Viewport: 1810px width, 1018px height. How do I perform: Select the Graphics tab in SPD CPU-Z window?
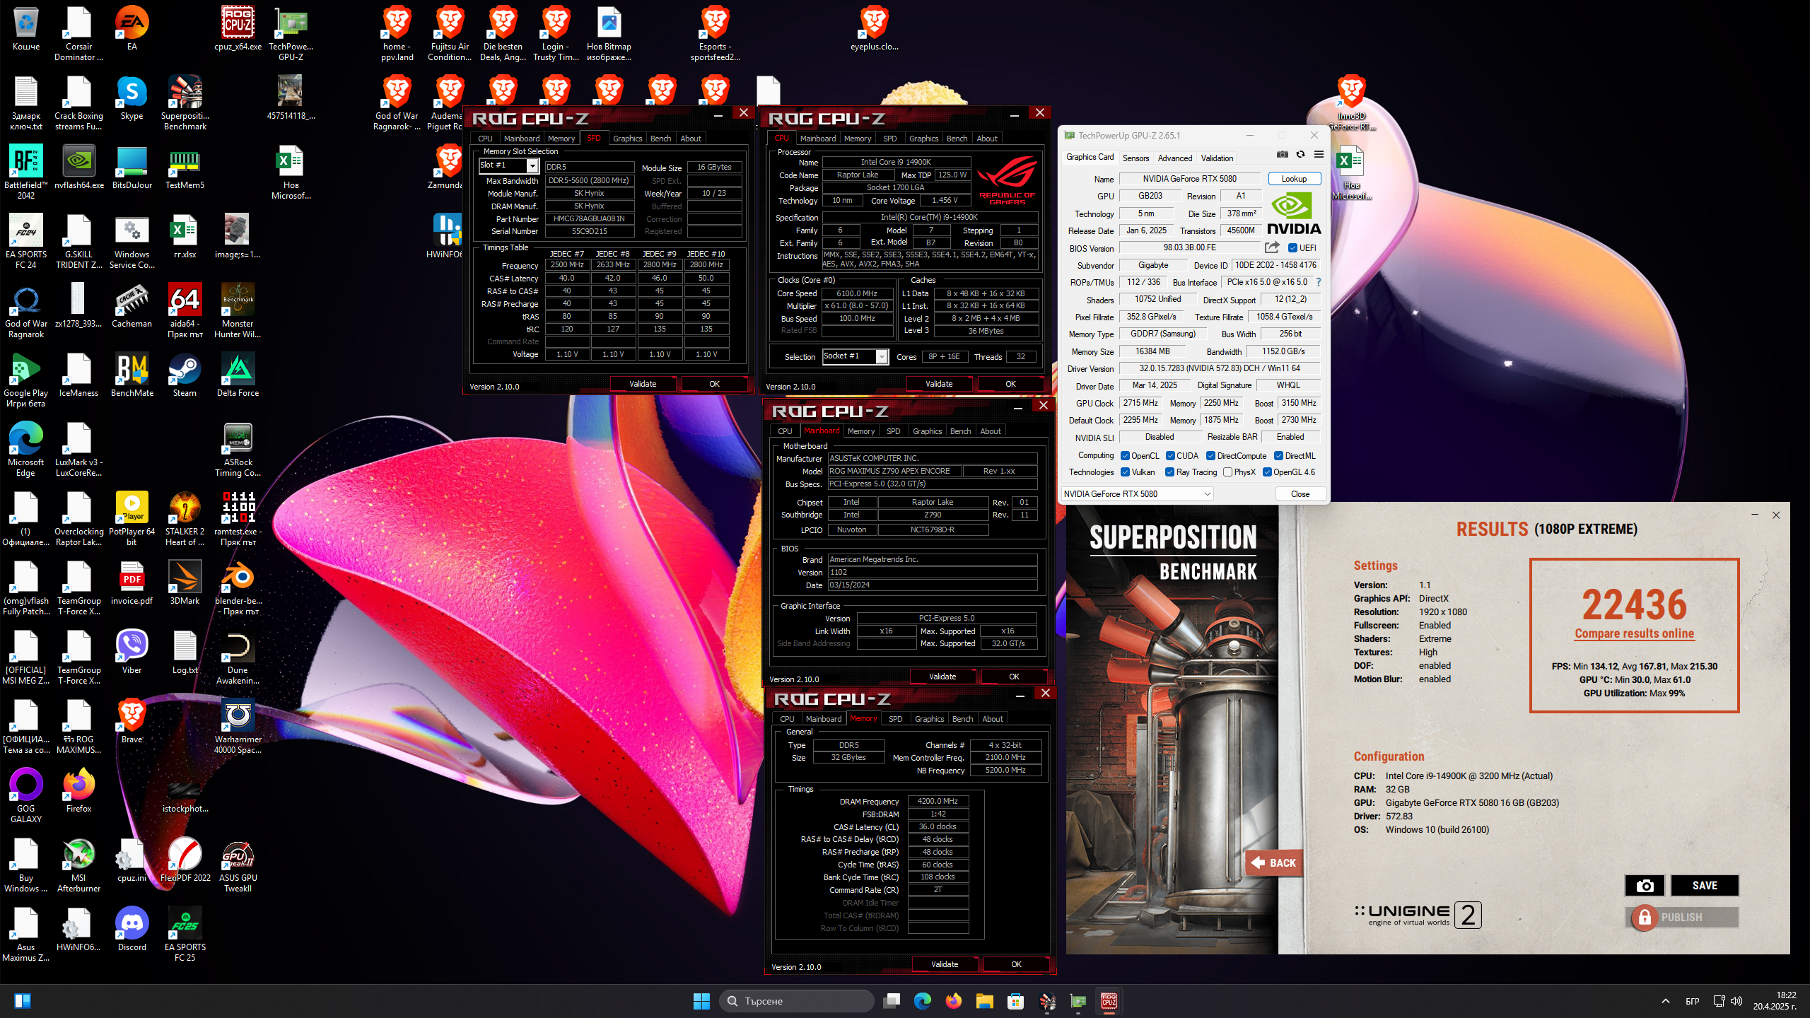point(627,139)
